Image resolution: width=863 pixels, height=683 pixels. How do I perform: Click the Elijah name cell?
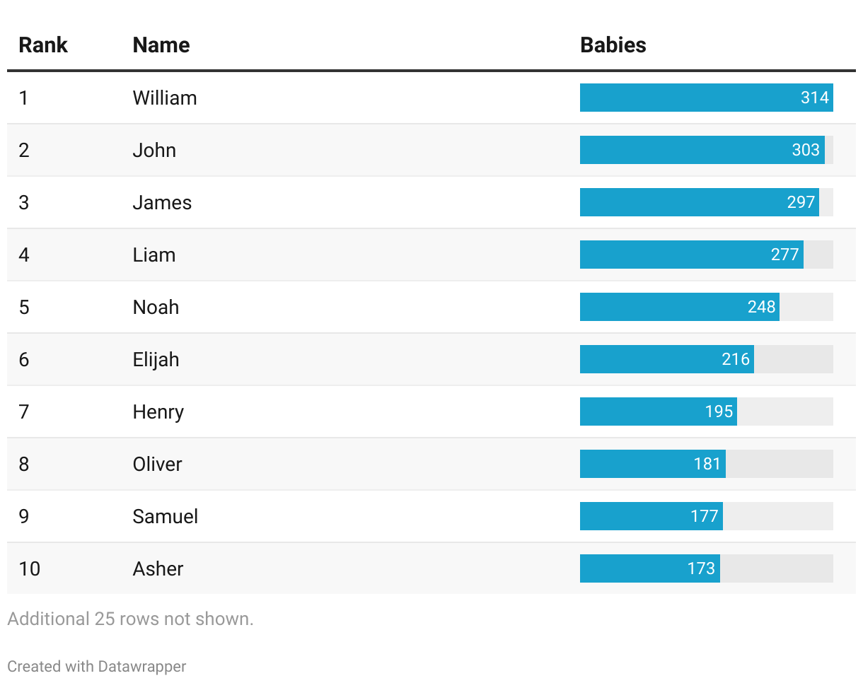(156, 359)
